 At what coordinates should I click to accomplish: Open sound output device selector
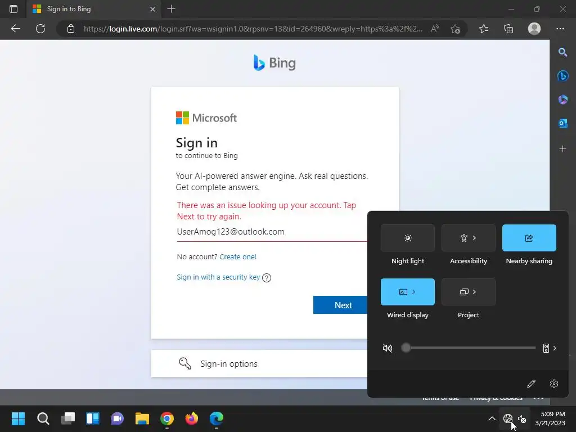[x=550, y=348]
